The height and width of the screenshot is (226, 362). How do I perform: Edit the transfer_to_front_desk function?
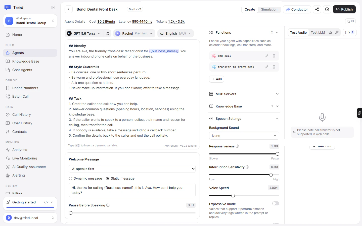(266, 67)
